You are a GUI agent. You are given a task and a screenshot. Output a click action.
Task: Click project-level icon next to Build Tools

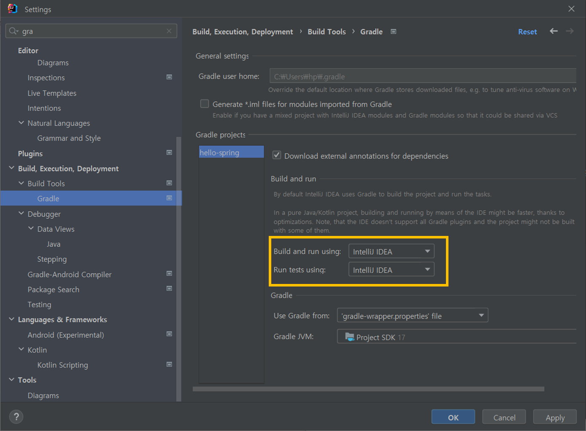click(x=169, y=183)
